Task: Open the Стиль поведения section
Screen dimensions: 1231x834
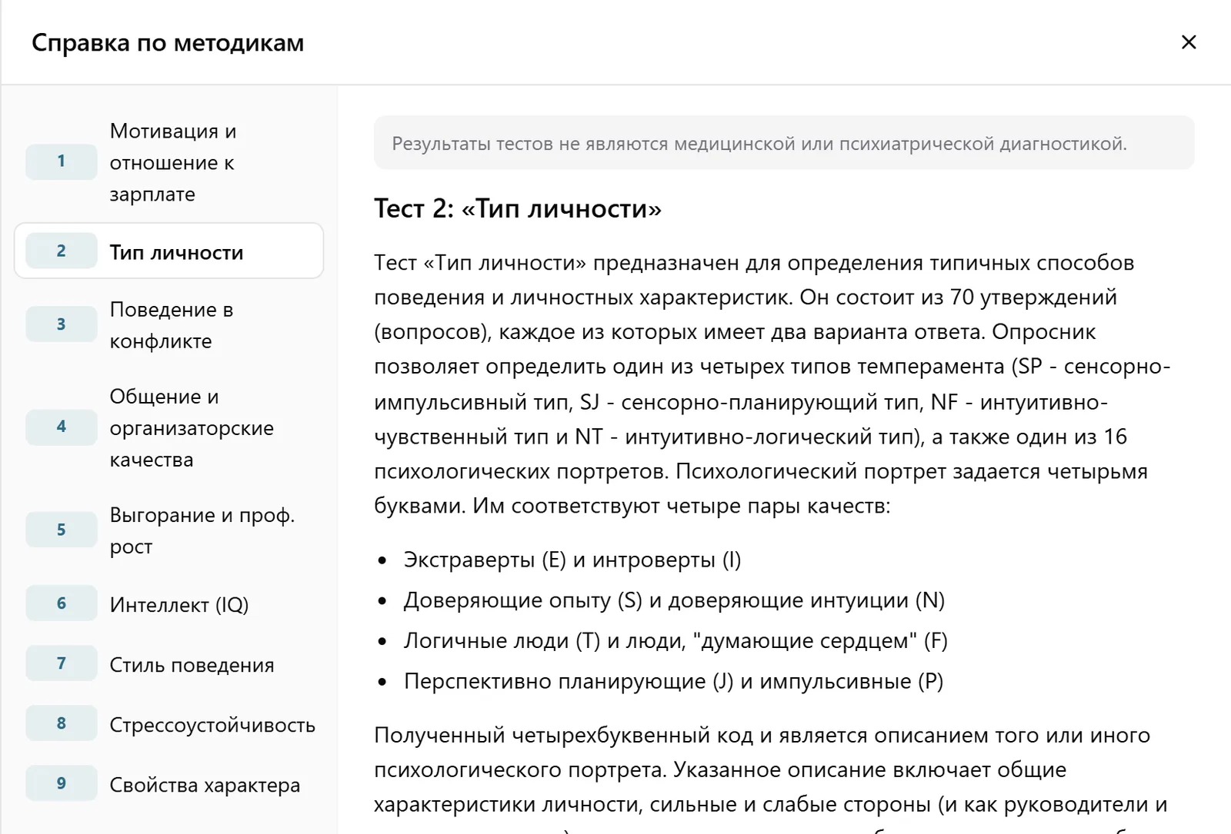Action: [x=168, y=664]
